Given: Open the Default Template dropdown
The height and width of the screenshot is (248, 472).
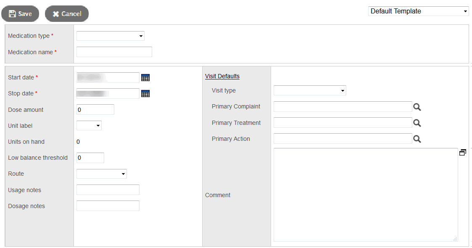Looking at the screenshot, I should [419, 11].
